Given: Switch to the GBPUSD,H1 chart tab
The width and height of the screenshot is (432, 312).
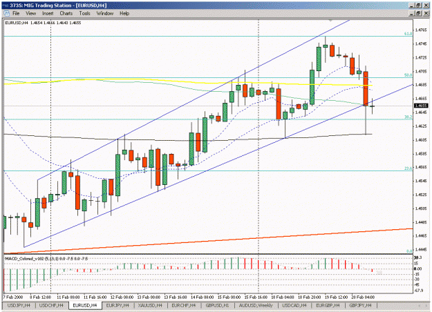Looking at the screenshot, I should (217, 305).
